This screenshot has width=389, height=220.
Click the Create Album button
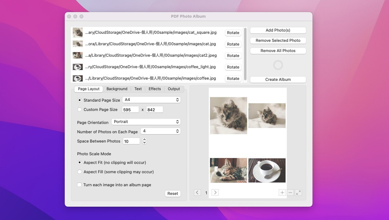point(278,79)
